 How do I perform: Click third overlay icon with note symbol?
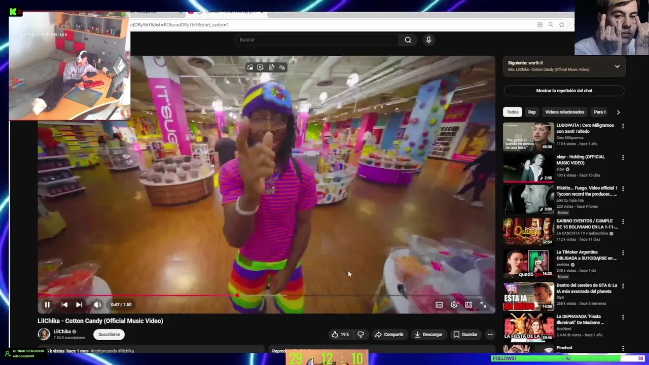[271, 67]
